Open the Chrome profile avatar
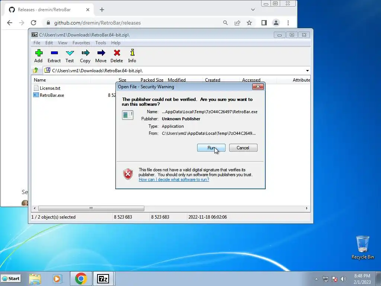The image size is (381, 286). [276, 23]
